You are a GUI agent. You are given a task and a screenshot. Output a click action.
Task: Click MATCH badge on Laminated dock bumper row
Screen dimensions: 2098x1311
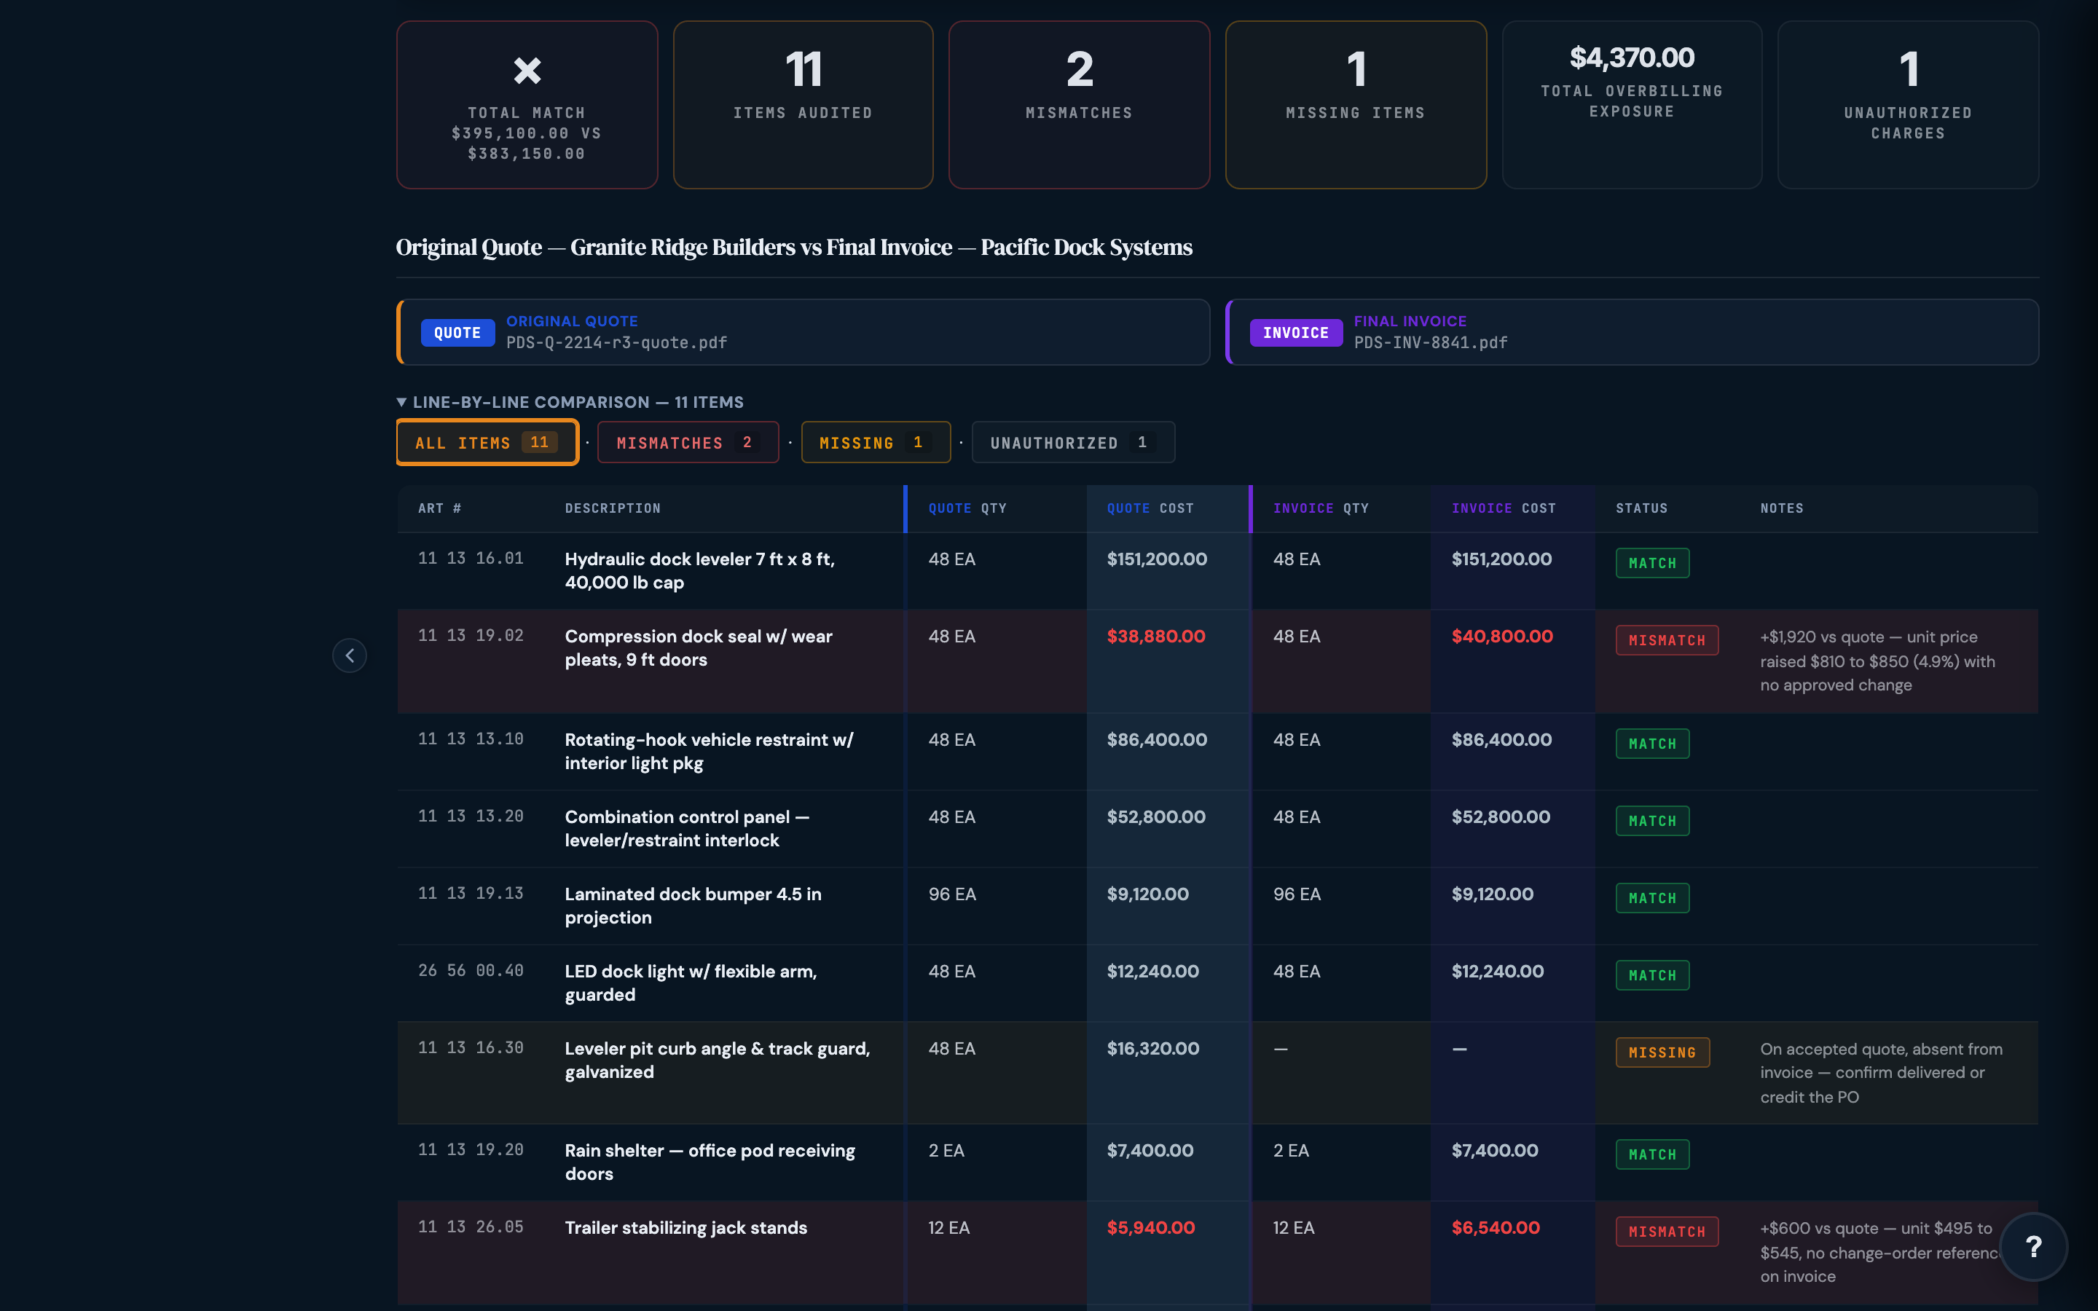tap(1652, 898)
